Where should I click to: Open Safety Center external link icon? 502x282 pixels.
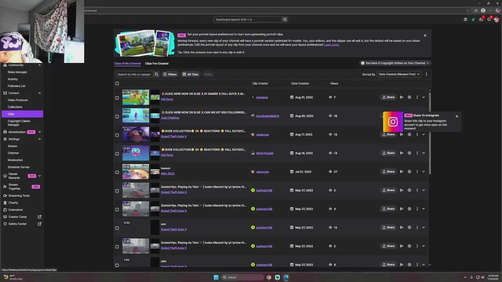pos(40,224)
